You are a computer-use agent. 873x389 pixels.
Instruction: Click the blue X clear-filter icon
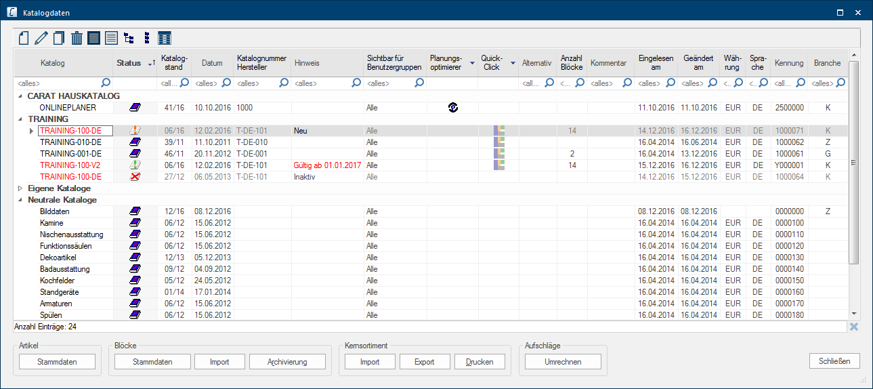pyautogui.click(x=853, y=327)
